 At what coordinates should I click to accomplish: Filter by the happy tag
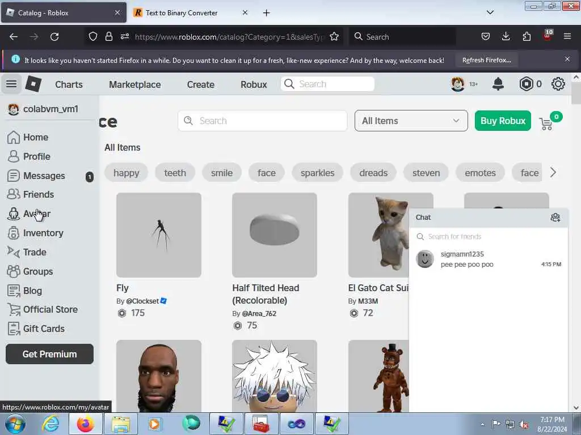(x=126, y=173)
